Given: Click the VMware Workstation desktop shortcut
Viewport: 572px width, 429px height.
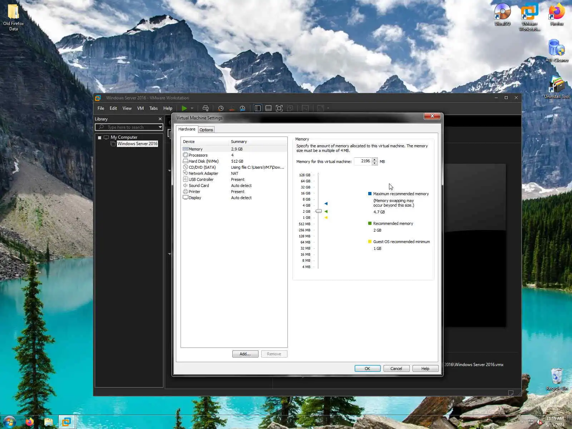Looking at the screenshot, I should [529, 17].
